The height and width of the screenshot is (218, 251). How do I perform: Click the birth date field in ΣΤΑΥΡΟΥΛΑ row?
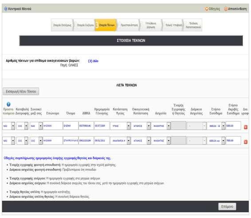[x=102, y=141]
